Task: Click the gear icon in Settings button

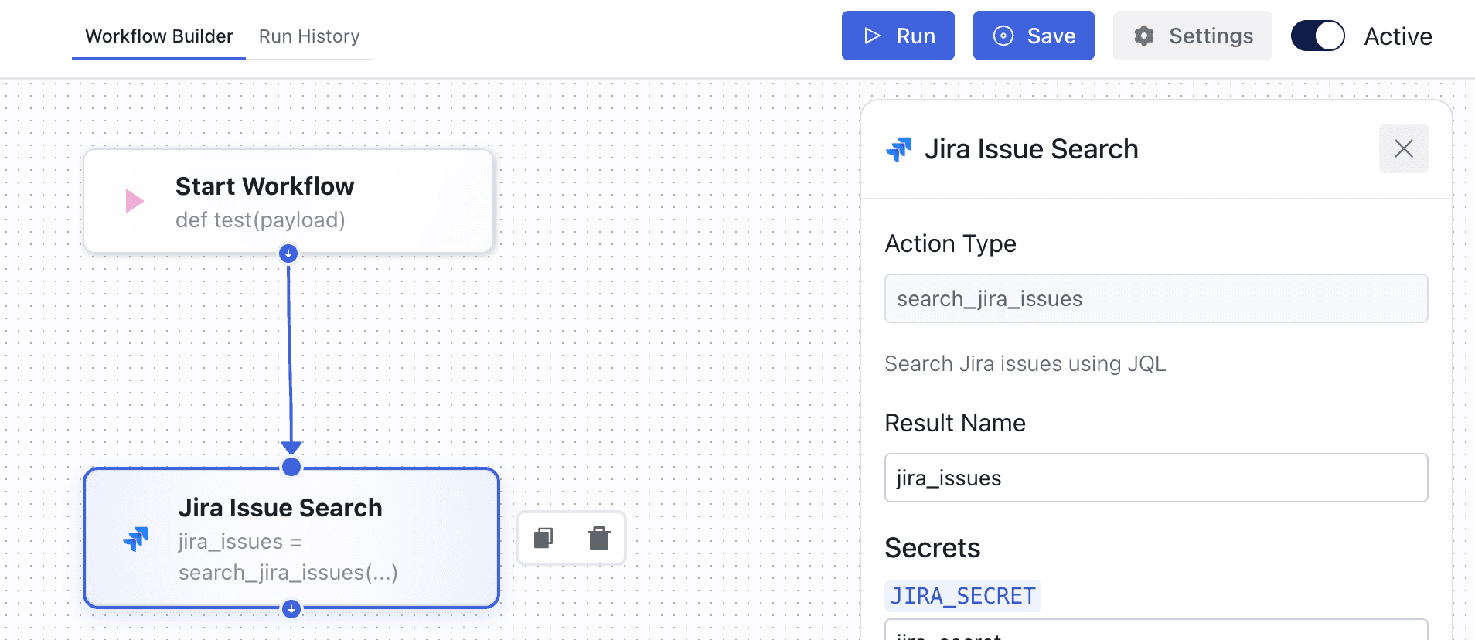Action: 1144,36
